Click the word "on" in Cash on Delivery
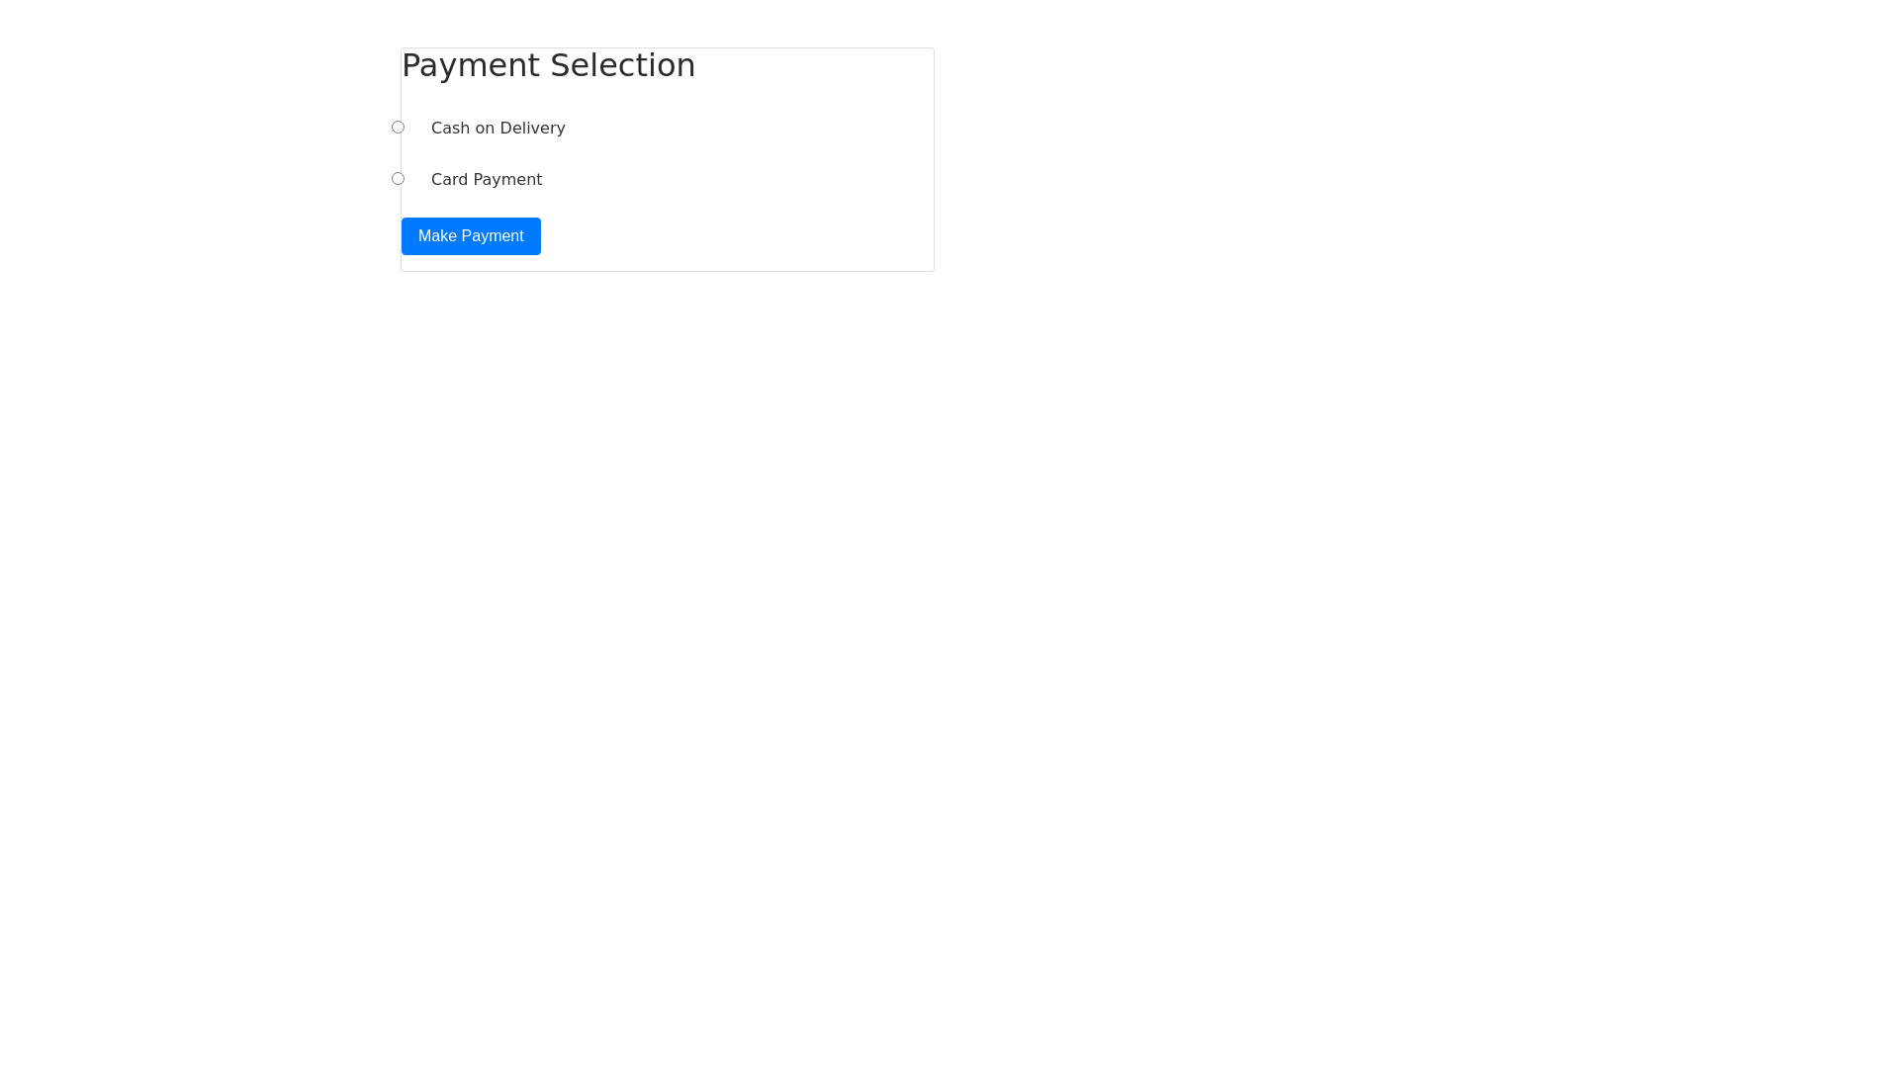1899x1068 pixels. click(485, 129)
